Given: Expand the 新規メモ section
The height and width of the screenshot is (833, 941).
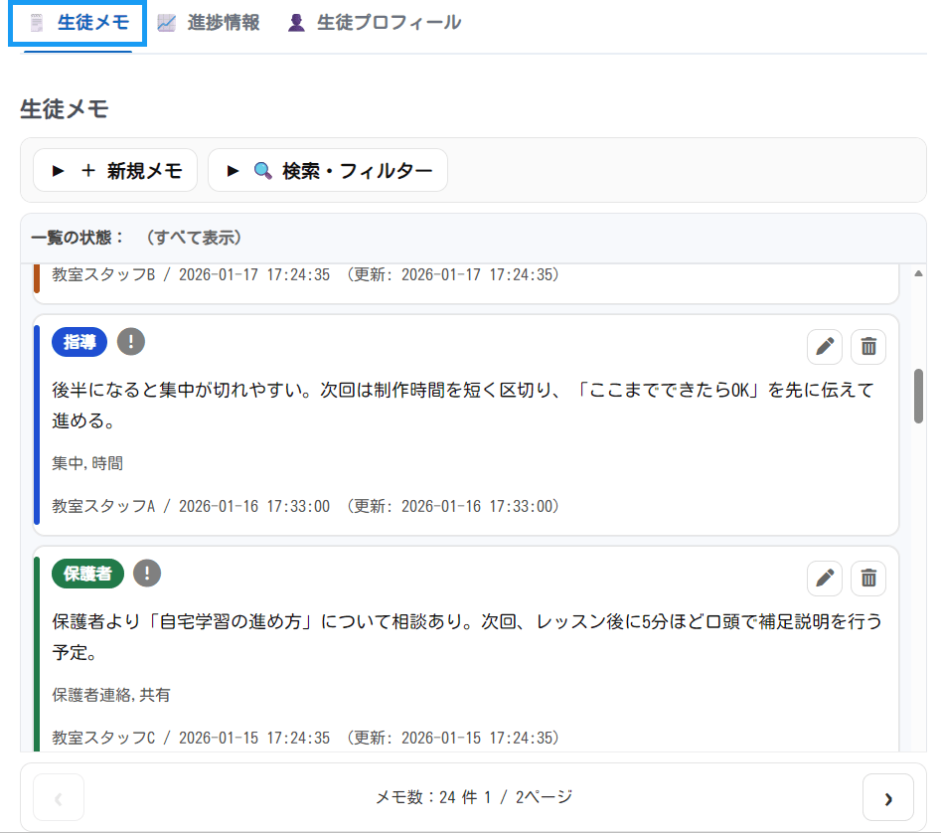Looking at the screenshot, I should coord(115,170).
